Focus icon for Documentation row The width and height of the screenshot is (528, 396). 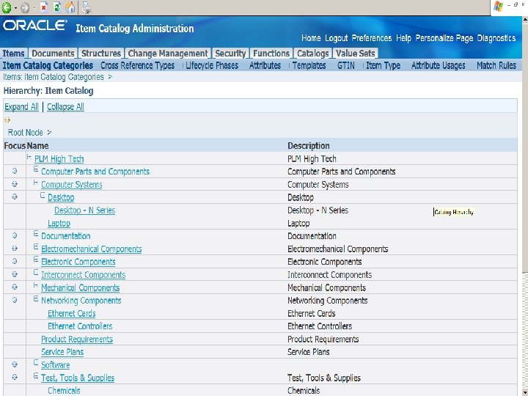[15, 235]
